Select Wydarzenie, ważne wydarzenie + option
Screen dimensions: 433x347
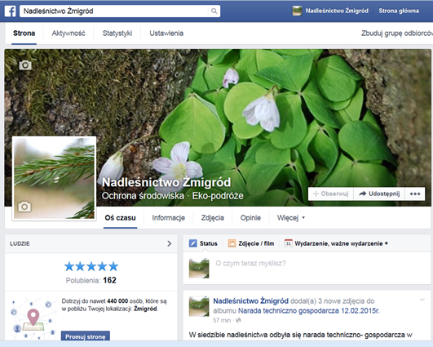(x=336, y=243)
